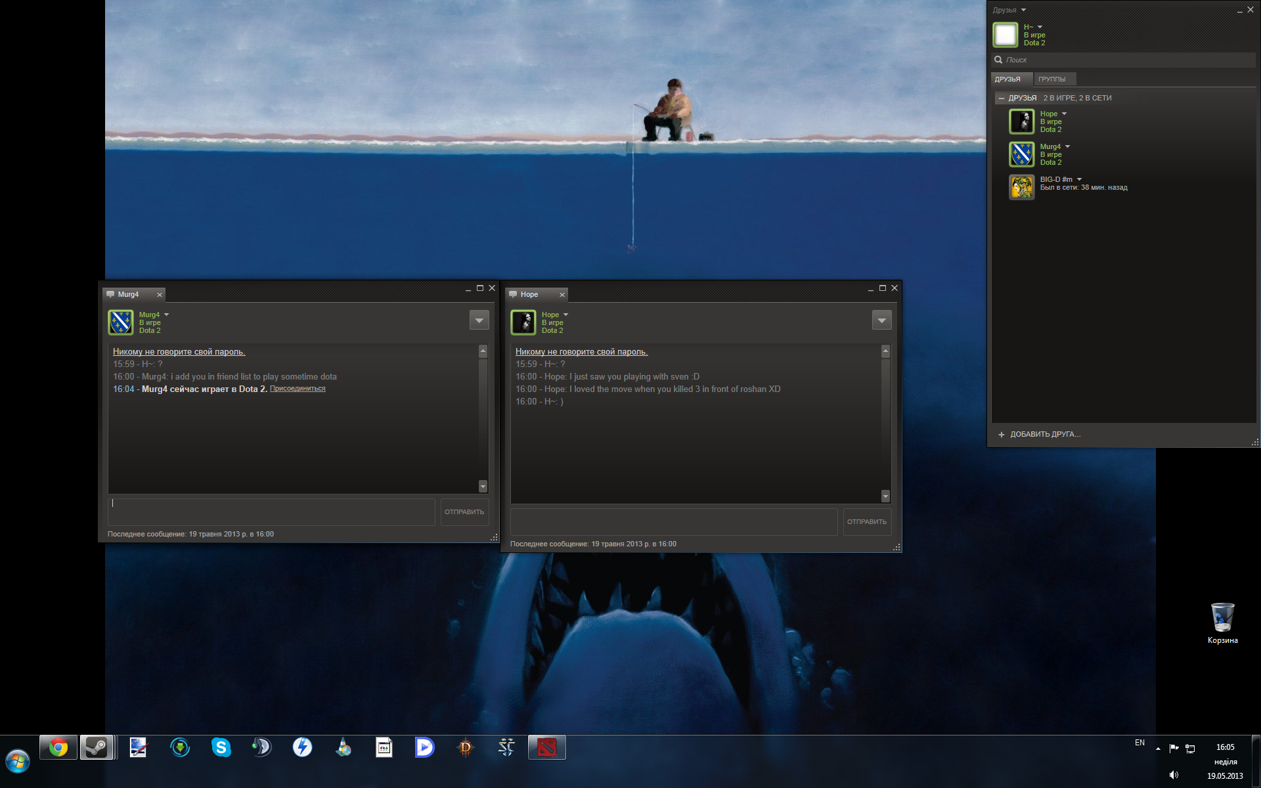The height and width of the screenshot is (788, 1261).
Task: Click the scroll-down arrow in Hope chat log
Action: click(885, 496)
